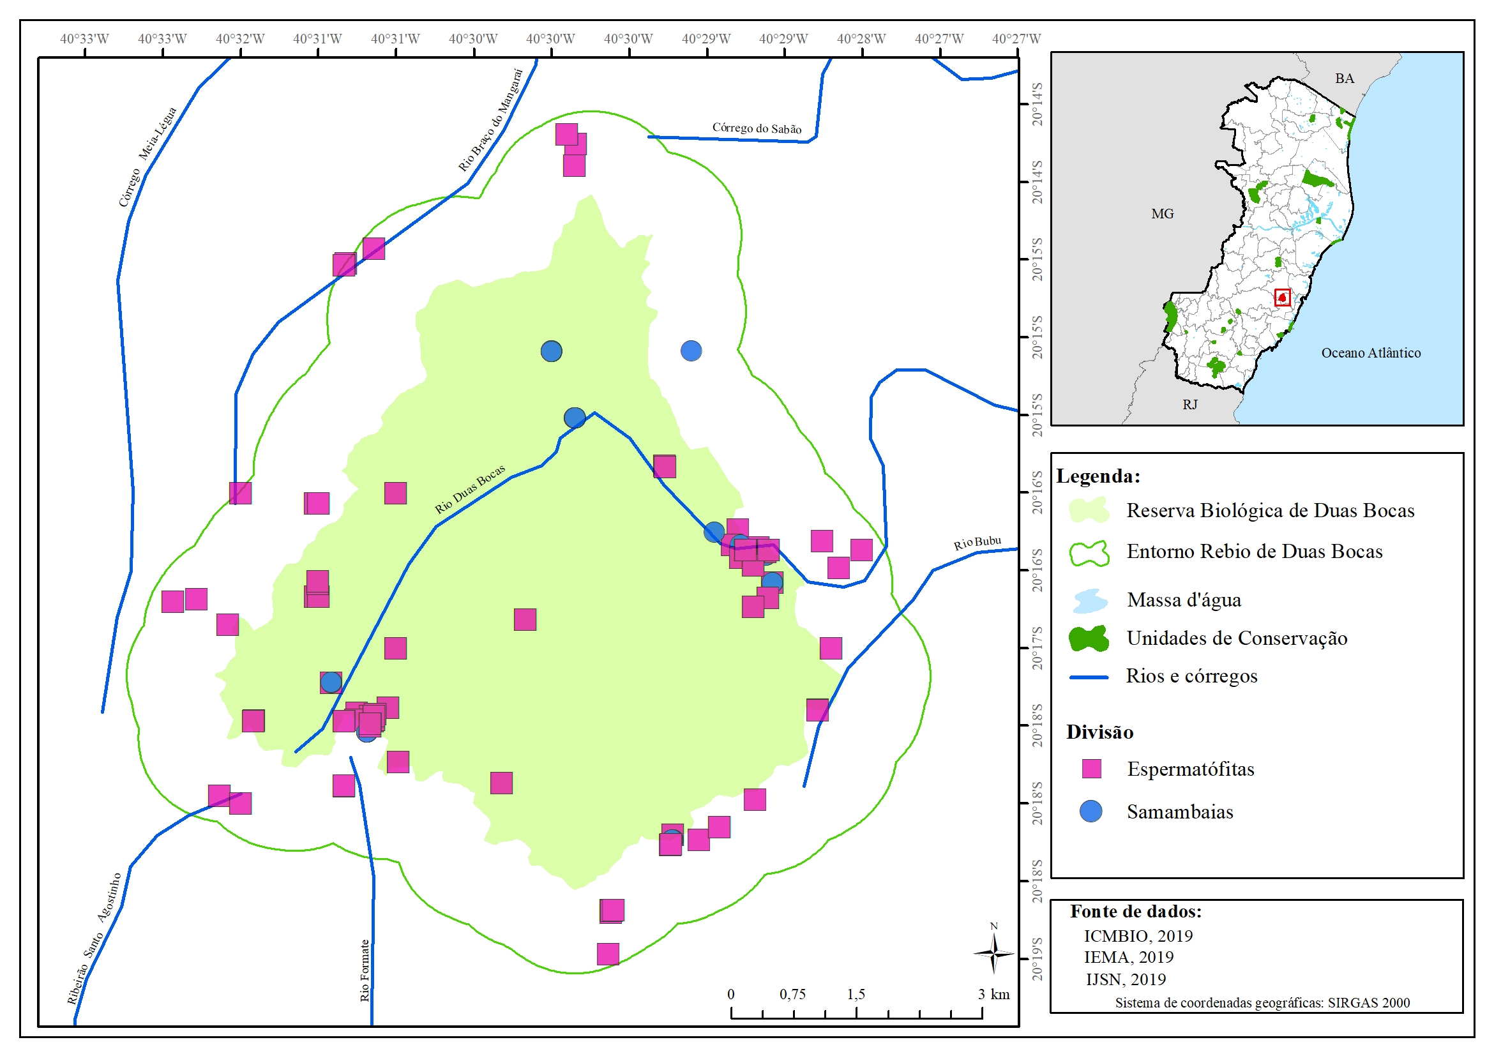Click the MG state label in inset map
The height and width of the screenshot is (1056, 1494).
pos(1162,213)
